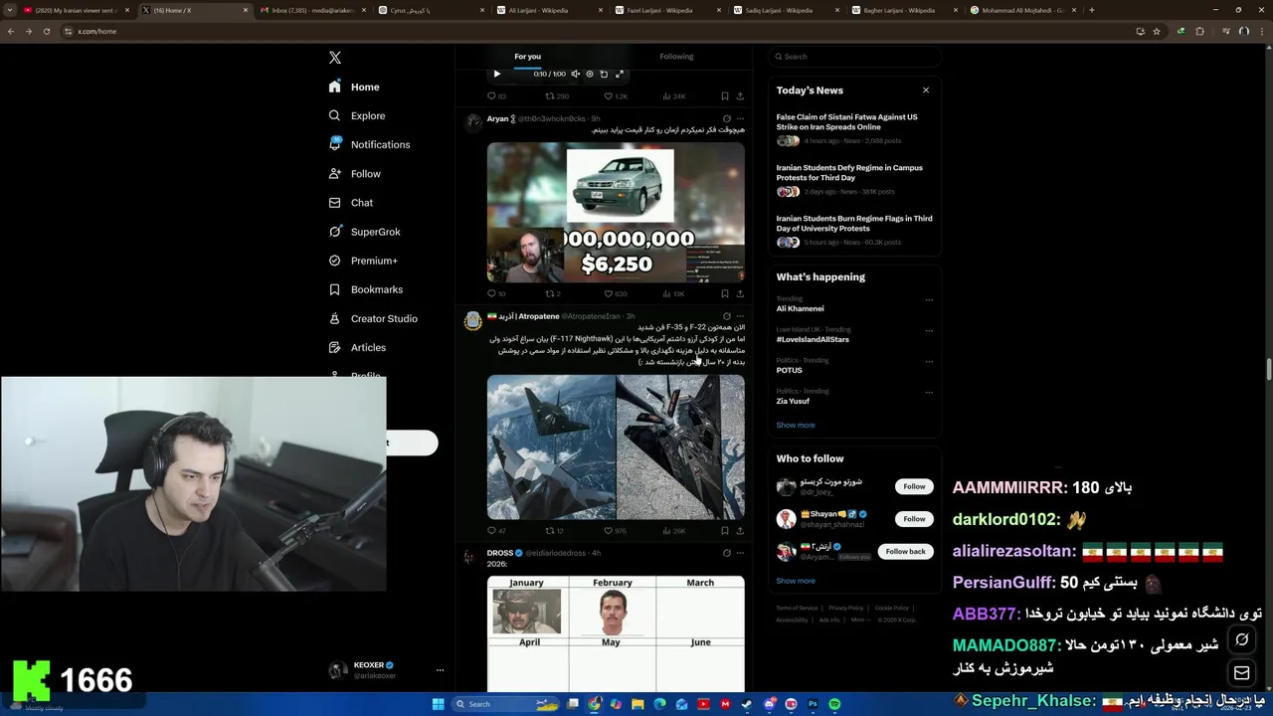
Task: Open the left F-117 jet image
Action: [x=550, y=447]
